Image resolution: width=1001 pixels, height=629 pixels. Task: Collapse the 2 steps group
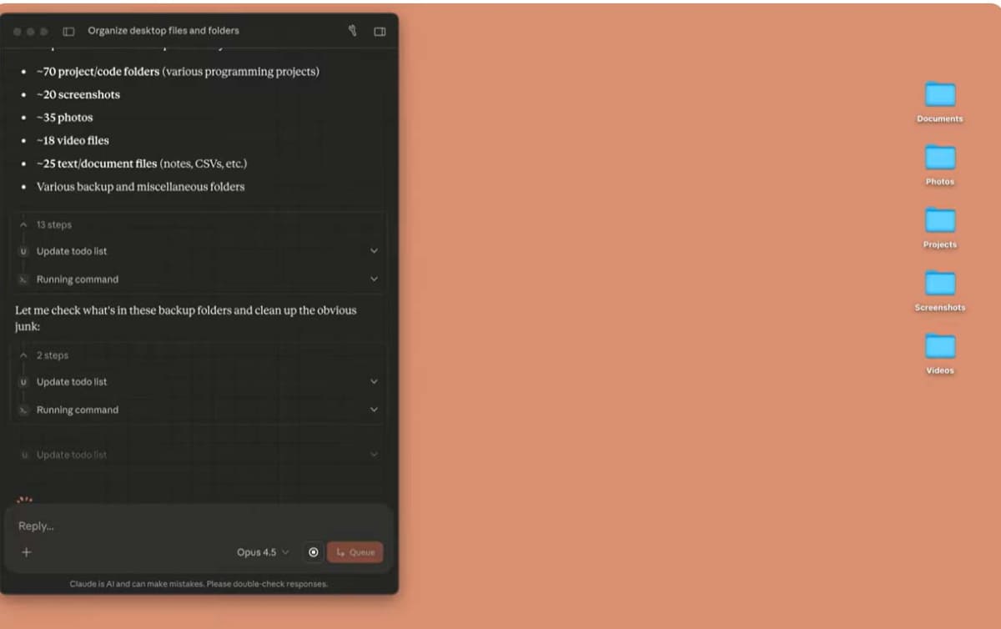[24, 355]
